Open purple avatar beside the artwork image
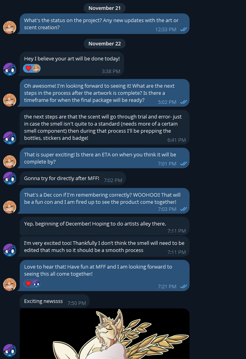Screen dimensions: 246x359 (x=9, y=351)
